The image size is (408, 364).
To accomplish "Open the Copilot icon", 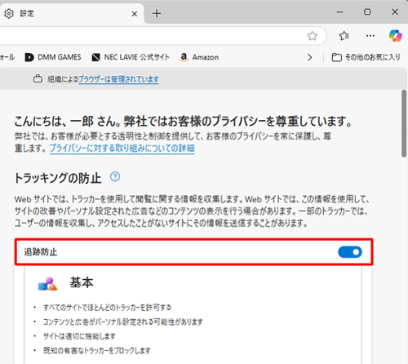I will point(395,36).
